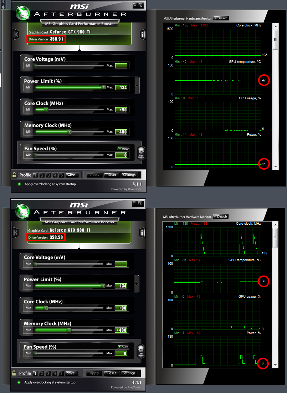
Task: Toggle Apply overclocking at startup, lower window
Action: point(19,382)
